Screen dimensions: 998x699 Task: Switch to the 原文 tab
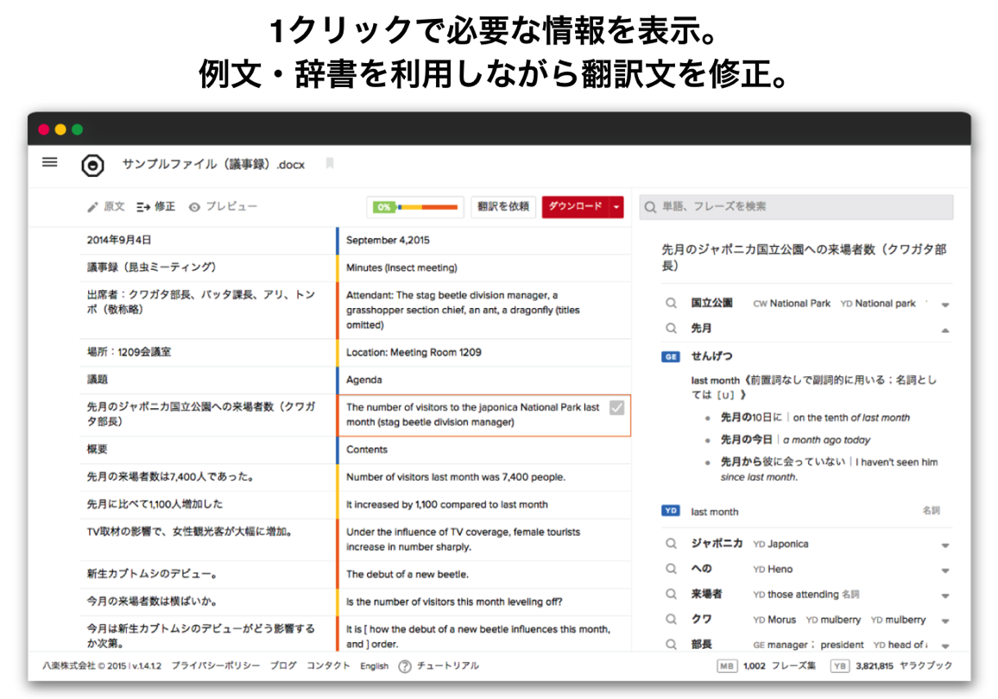pyautogui.click(x=106, y=207)
